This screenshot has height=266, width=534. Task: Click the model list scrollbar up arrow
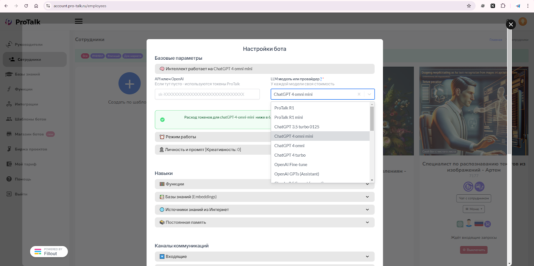(x=372, y=104)
